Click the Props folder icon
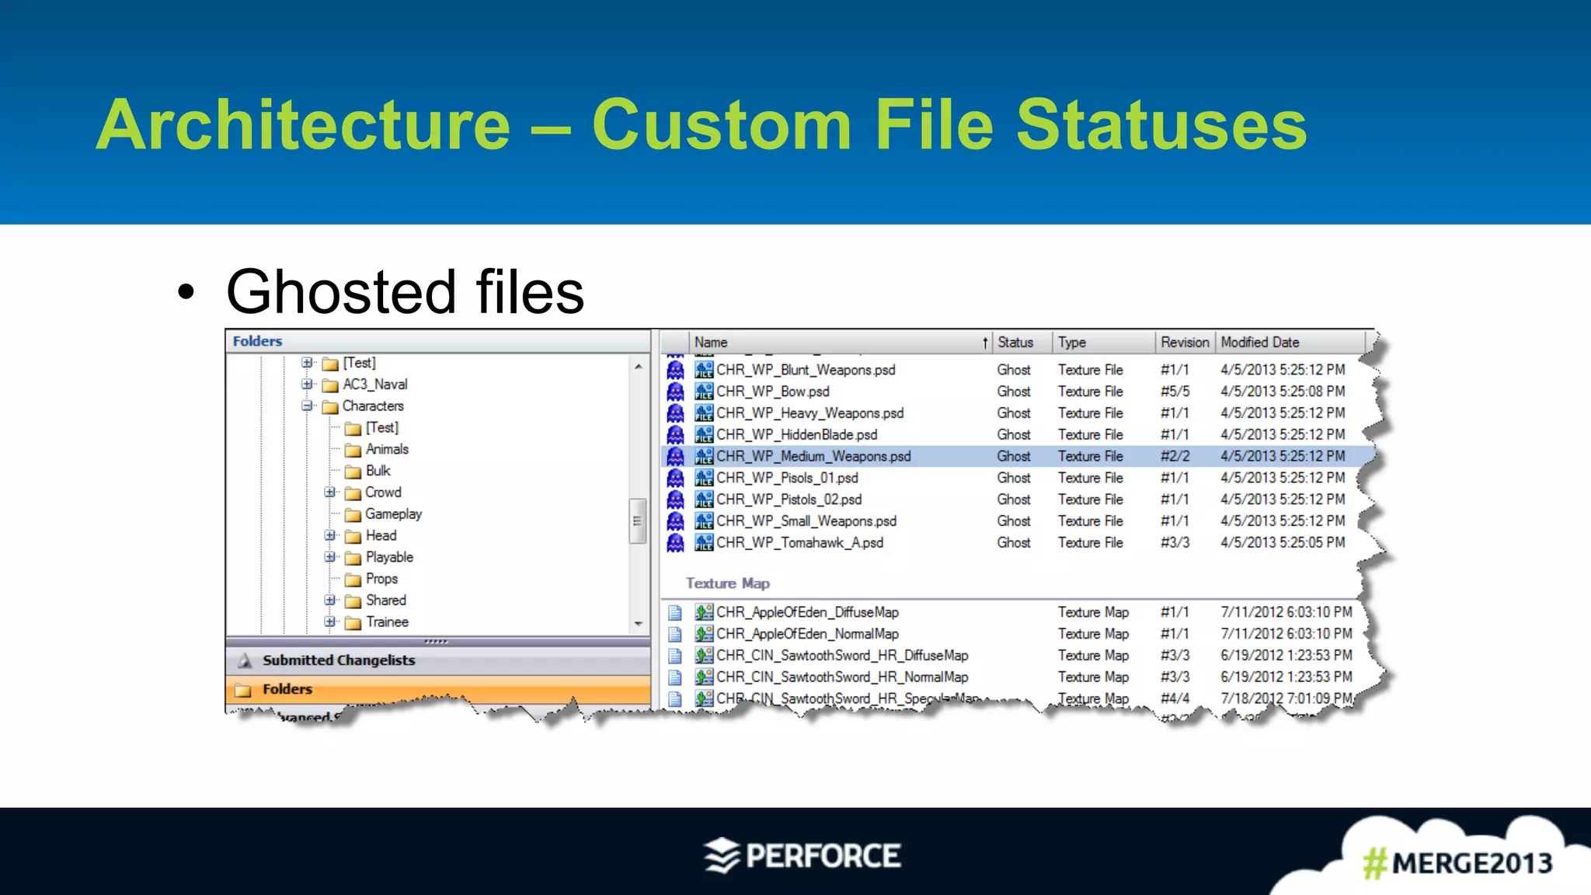The width and height of the screenshot is (1591, 895). click(x=353, y=580)
